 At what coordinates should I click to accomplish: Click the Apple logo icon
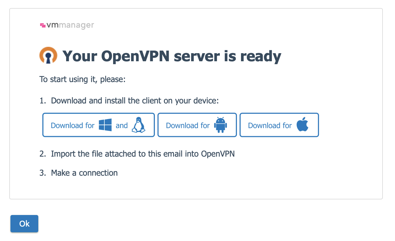tap(302, 125)
